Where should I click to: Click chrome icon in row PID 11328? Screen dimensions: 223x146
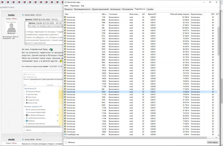click(65, 108)
